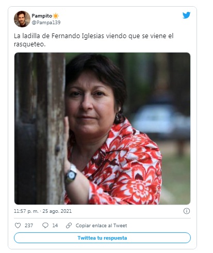
Task: Click the chain link icon
Action: [69, 225]
